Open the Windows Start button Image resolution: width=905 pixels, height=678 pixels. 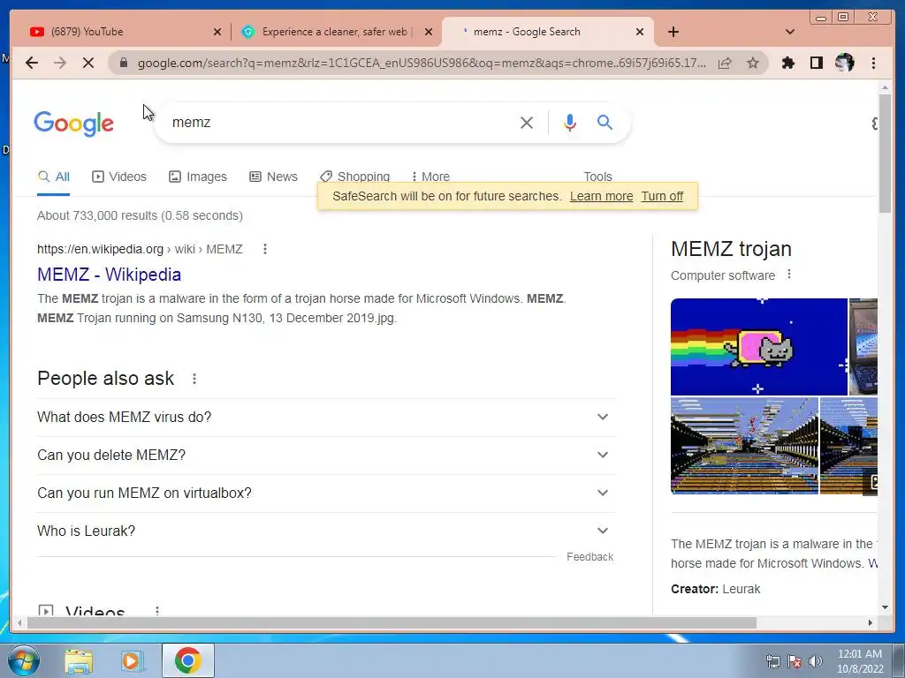click(24, 660)
